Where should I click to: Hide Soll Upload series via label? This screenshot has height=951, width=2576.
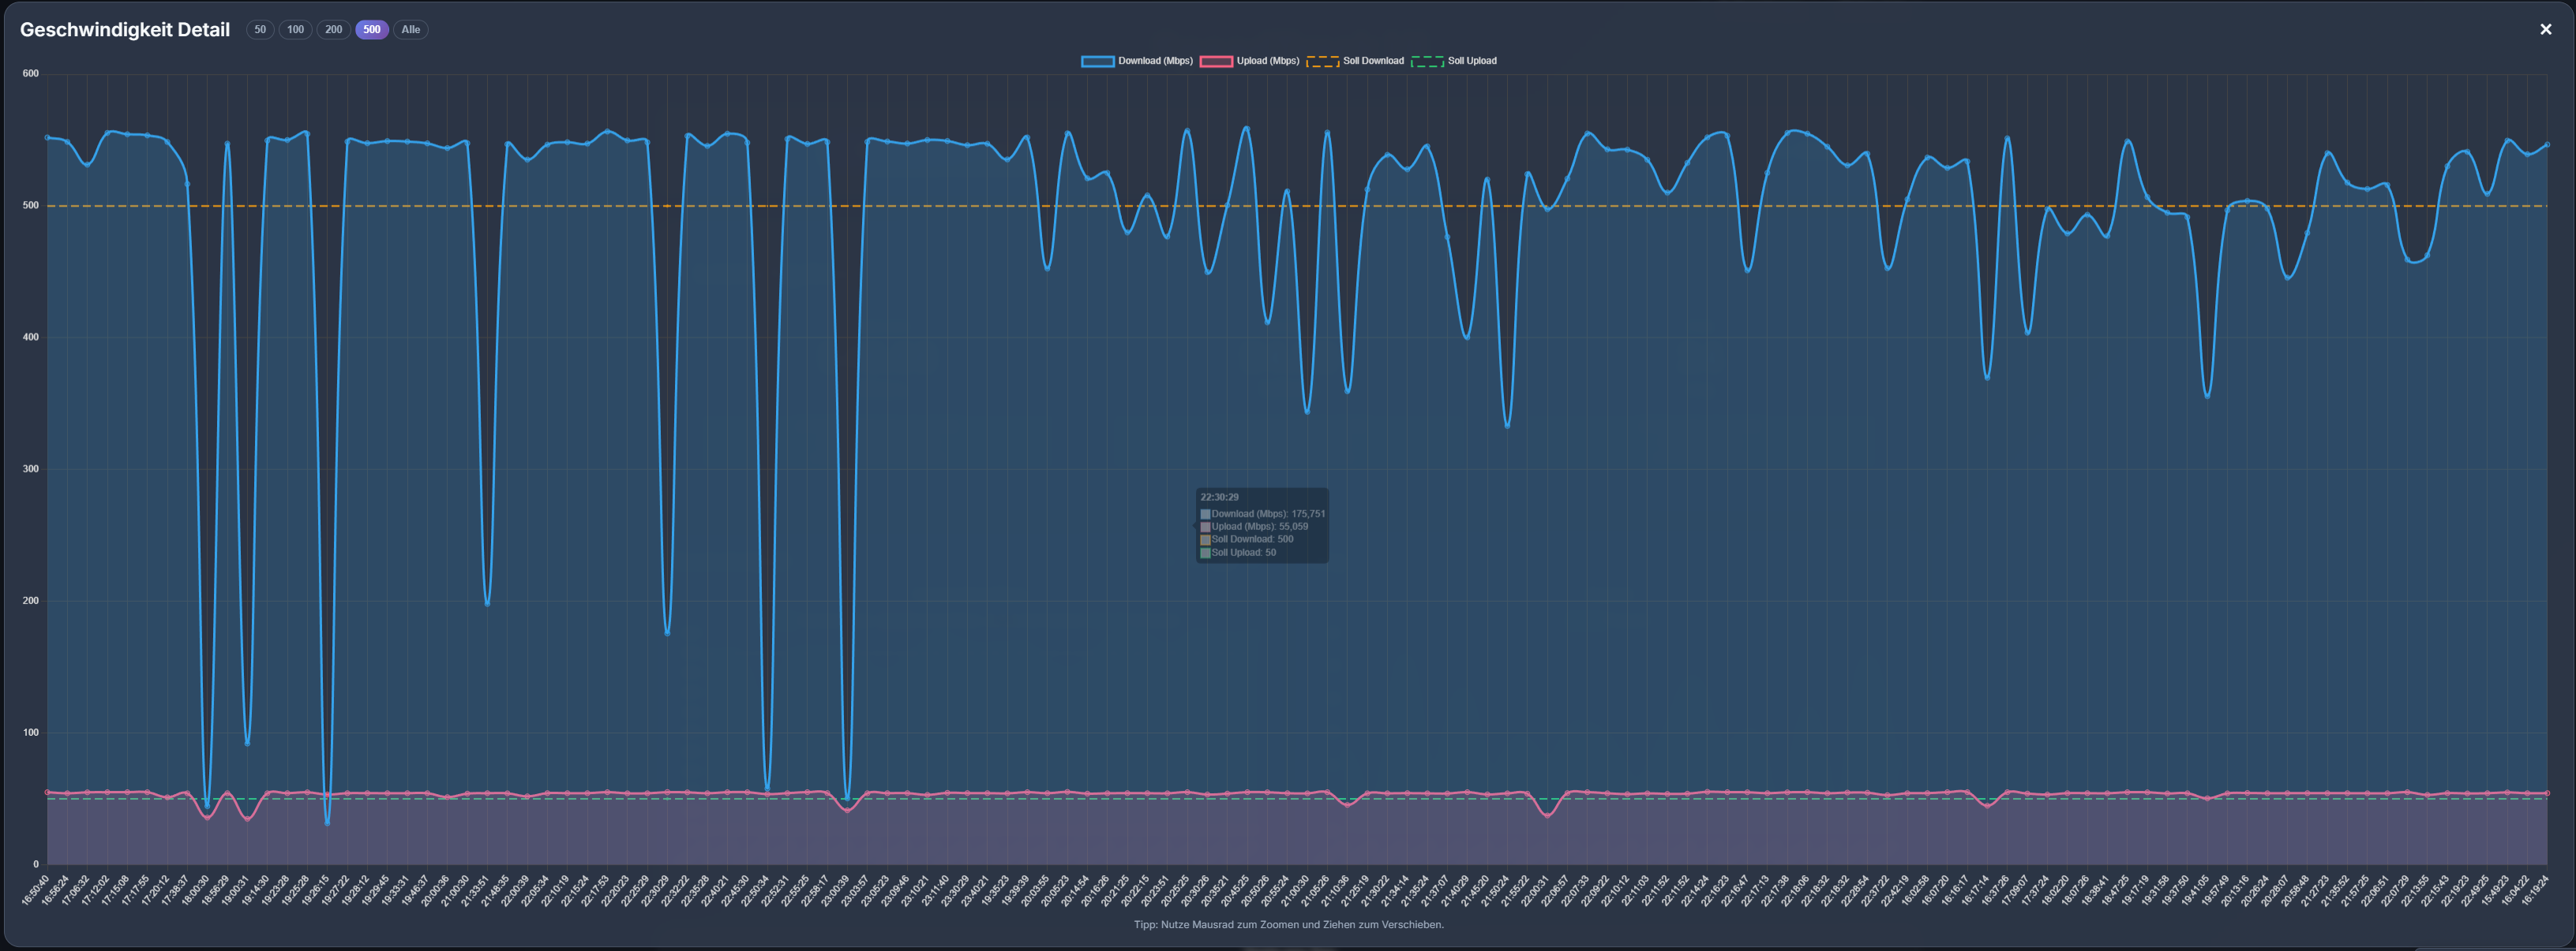coord(1472,61)
